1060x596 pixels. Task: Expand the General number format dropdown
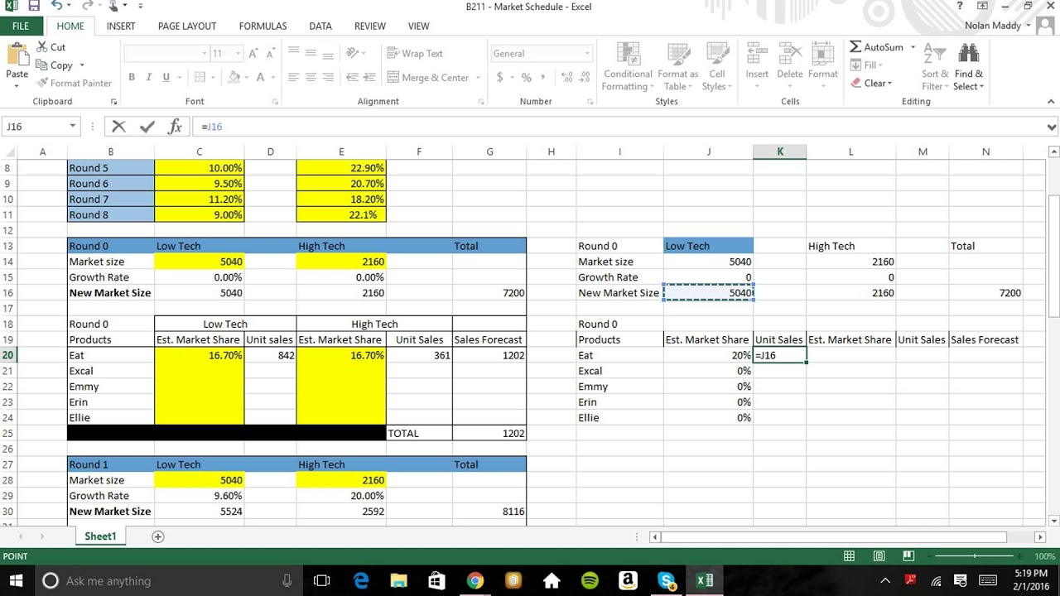tap(587, 54)
